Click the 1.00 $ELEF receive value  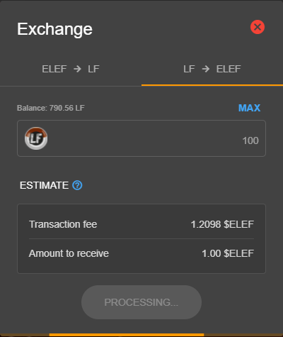point(228,253)
